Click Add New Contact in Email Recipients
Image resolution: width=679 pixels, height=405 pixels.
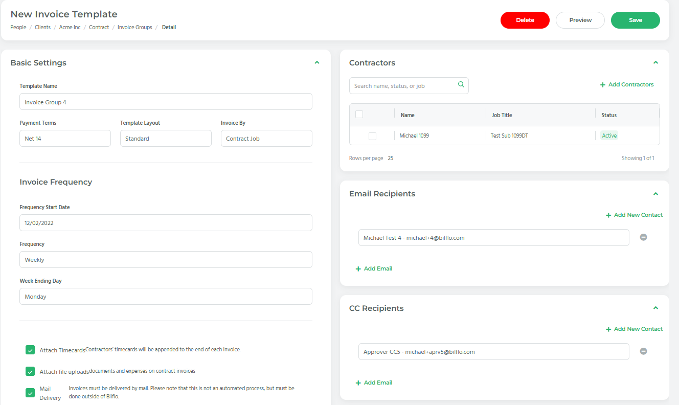point(634,215)
